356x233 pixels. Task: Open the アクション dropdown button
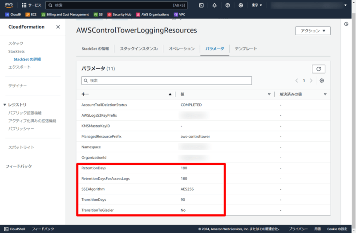[x=313, y=31]
